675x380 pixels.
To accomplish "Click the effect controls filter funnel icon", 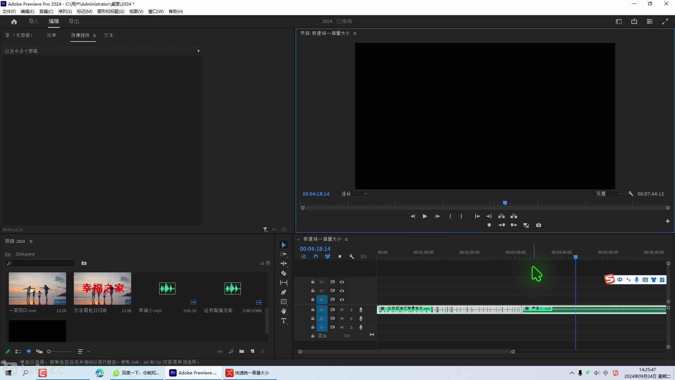I will point(265,229).
